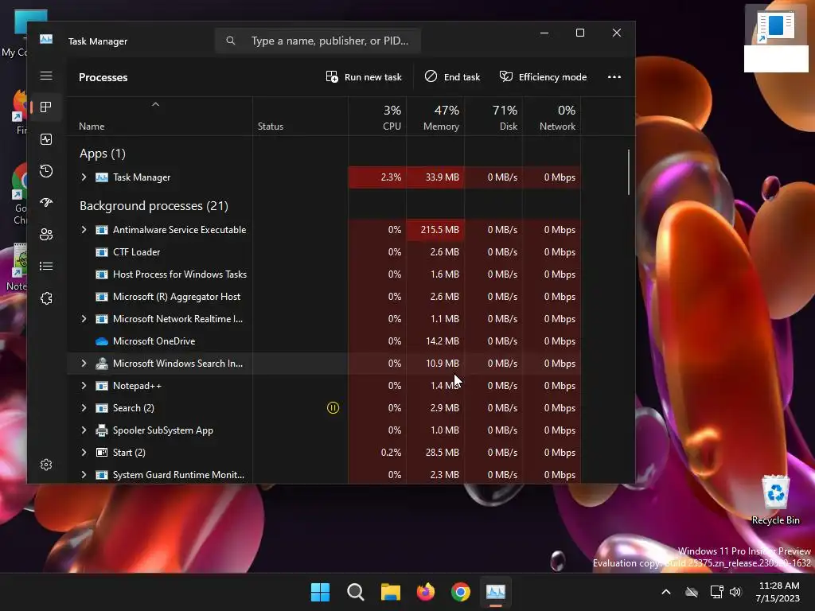
Task: Click the Microsoft Windows Search Indexer icon
Action: click(x=102, y=364)
